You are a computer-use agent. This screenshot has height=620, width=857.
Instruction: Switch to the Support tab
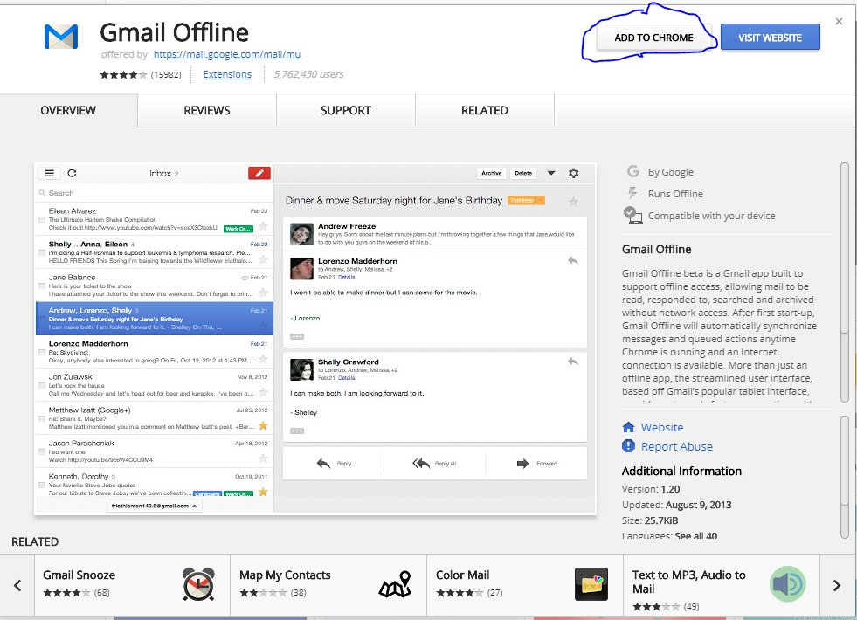[345, 110]
